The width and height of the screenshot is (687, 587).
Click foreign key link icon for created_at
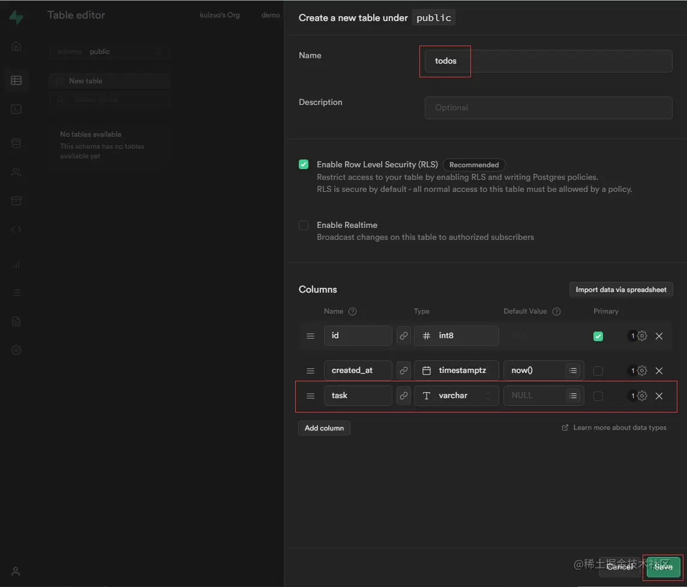404,371
